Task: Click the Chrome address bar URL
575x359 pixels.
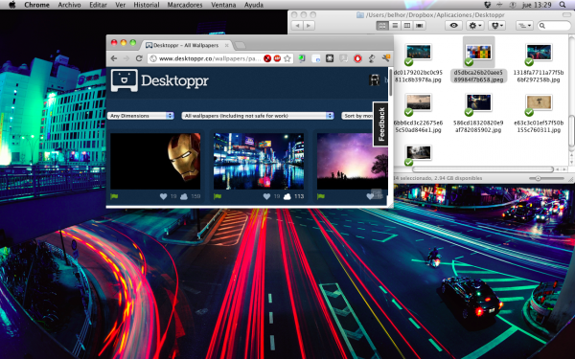Action: pos(210,58)
